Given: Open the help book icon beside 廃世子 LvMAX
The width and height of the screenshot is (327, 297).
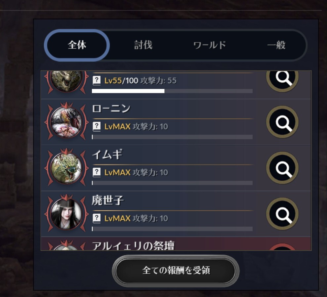Looking at the screenshot, I should [x=97, y=218].
